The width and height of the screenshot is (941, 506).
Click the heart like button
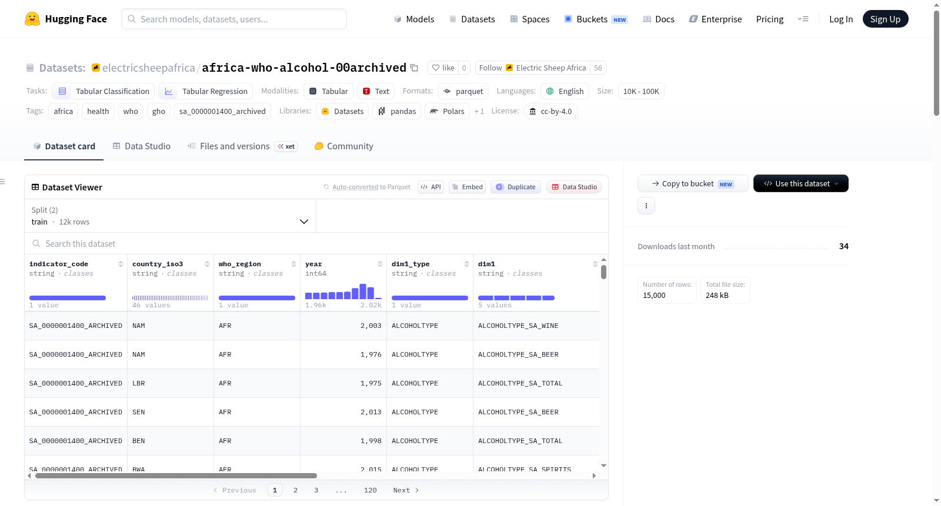[443, 68]
